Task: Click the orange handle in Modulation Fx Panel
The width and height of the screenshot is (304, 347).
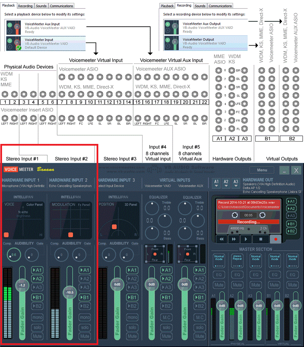Action: click(71, 235)
